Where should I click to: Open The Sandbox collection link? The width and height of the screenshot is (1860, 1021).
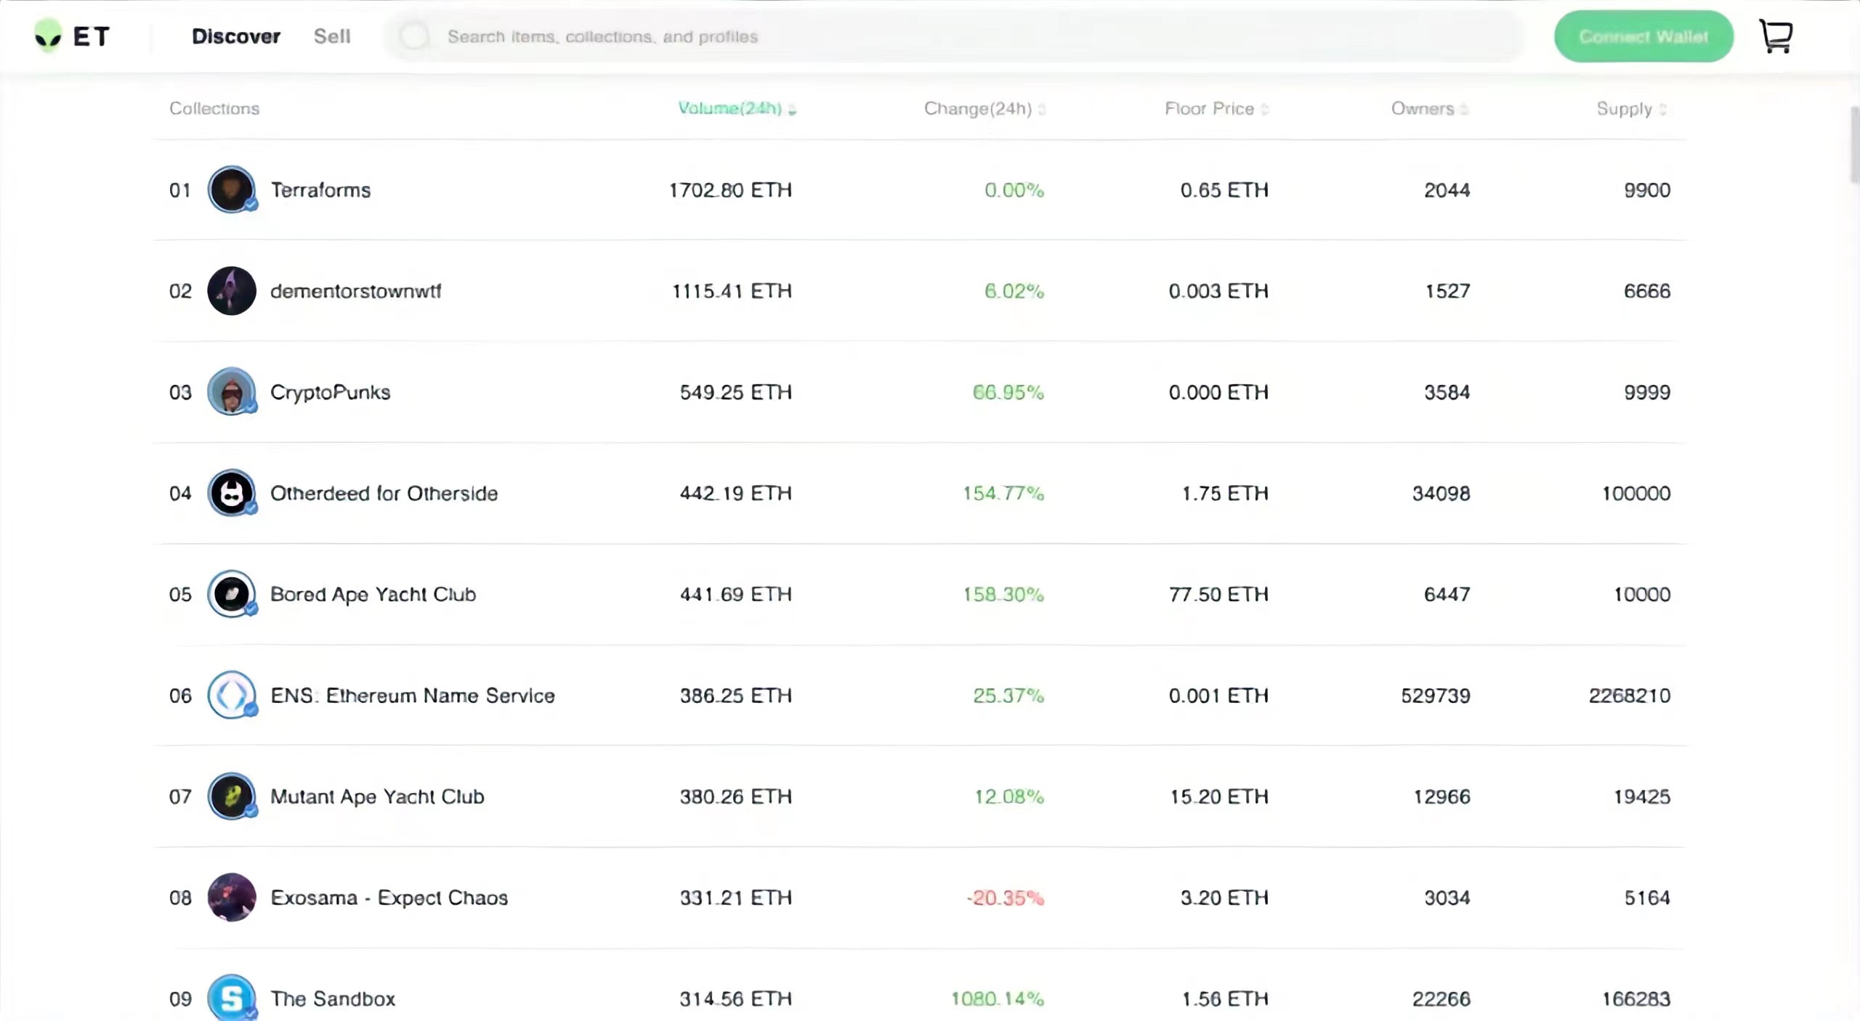coord(333,998)
